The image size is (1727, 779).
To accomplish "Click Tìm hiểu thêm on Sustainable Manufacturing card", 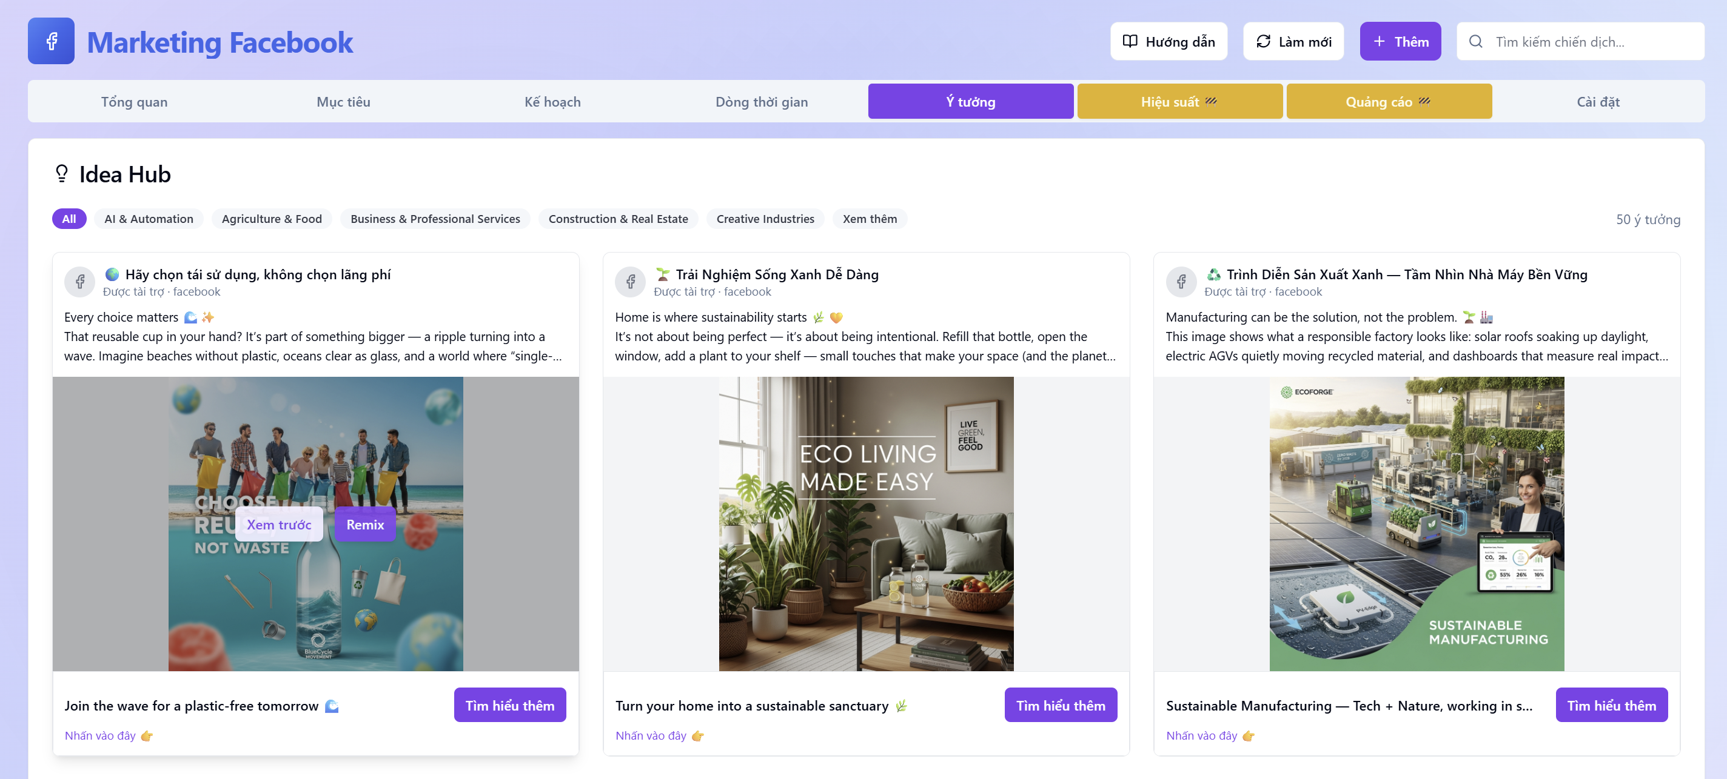I will click(1612, 705).
